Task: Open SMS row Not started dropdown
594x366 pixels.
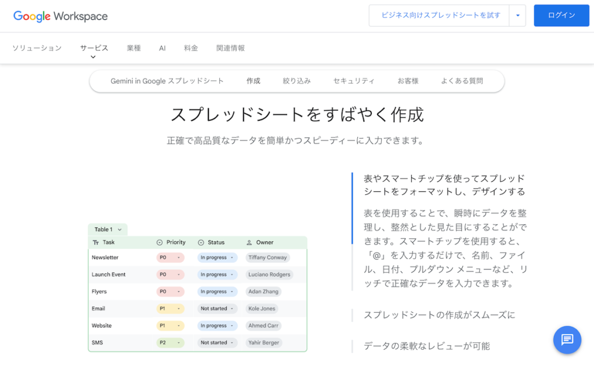Action: tap(217, 343)
